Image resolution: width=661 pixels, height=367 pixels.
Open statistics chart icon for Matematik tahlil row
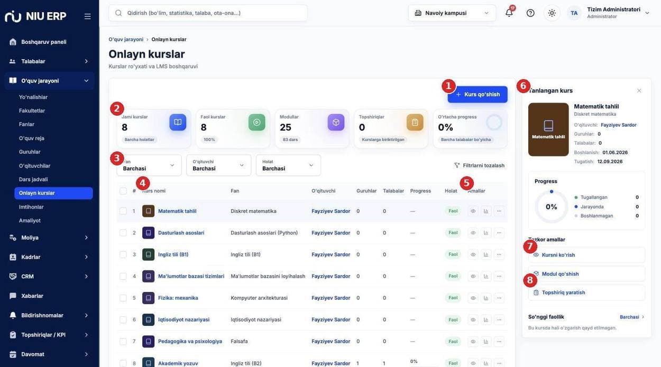(x=486, y=211)
